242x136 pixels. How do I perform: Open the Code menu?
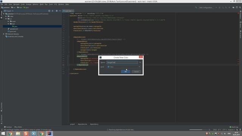(23, 4)
